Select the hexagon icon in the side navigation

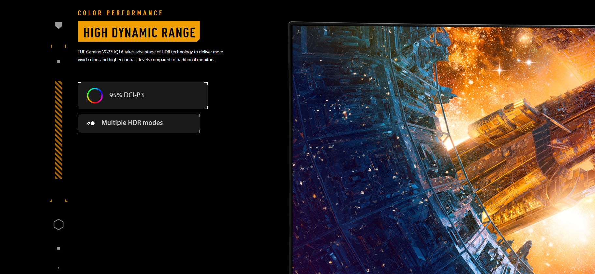[x=59, y=225]
